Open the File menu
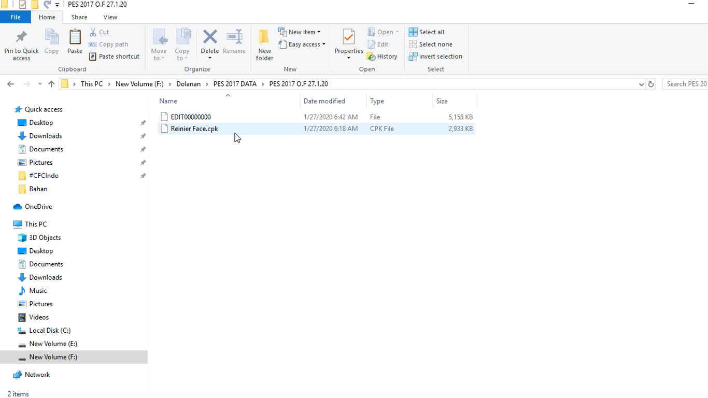This screenshot has width=708, height=398. point(16,17)
